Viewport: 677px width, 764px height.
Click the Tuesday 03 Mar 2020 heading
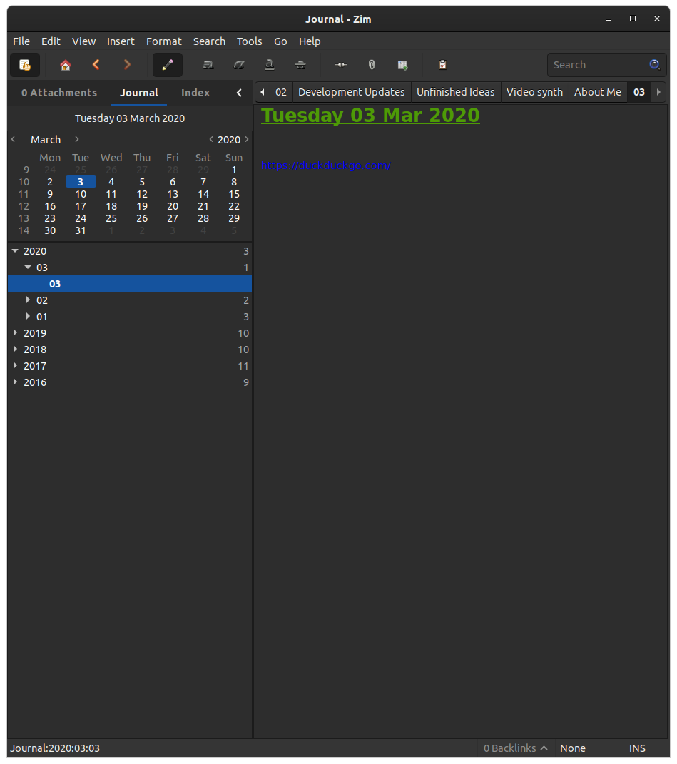[370, 116]
